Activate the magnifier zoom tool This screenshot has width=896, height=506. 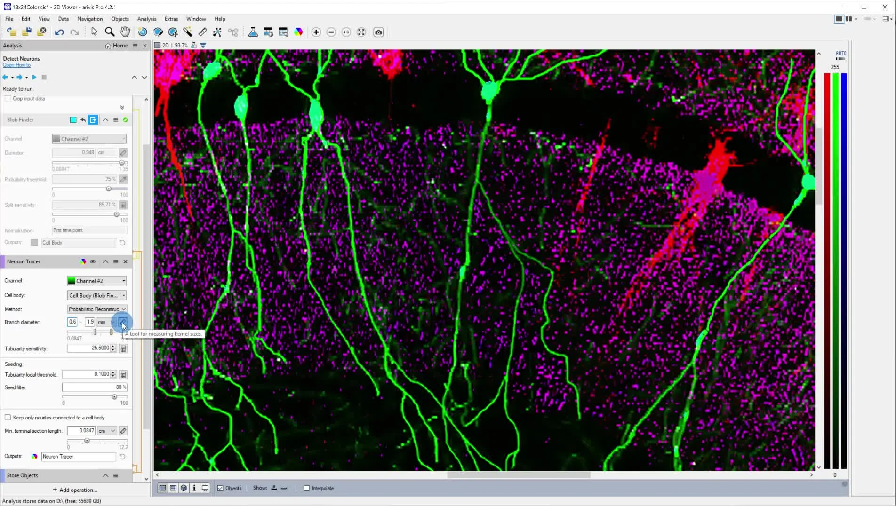pyautogui.click(x=110, y=32)
